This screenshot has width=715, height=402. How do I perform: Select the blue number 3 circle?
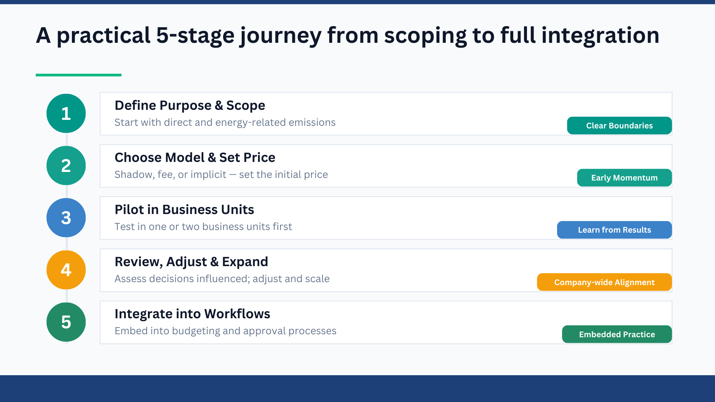66,218
